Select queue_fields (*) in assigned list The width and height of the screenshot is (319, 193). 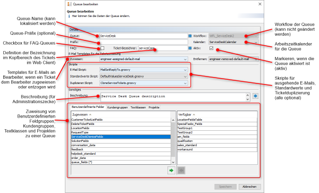click(x=121, y=162)
